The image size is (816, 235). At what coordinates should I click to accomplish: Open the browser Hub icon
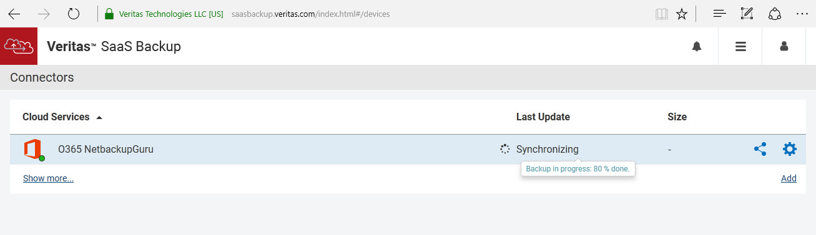tap(720, 14)
